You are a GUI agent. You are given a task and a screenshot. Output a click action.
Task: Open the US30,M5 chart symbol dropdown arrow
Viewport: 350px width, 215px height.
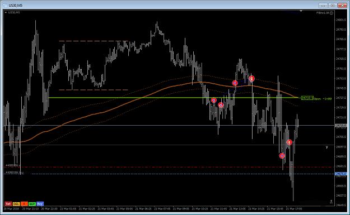[x=6, y=12]
